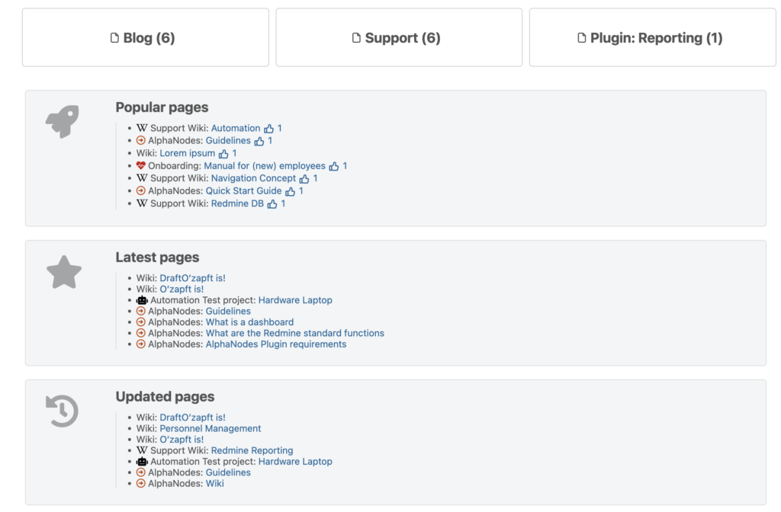781x512 pixels.
Task: Click the document icon in the Blog box
Action: tap(113, 37)
